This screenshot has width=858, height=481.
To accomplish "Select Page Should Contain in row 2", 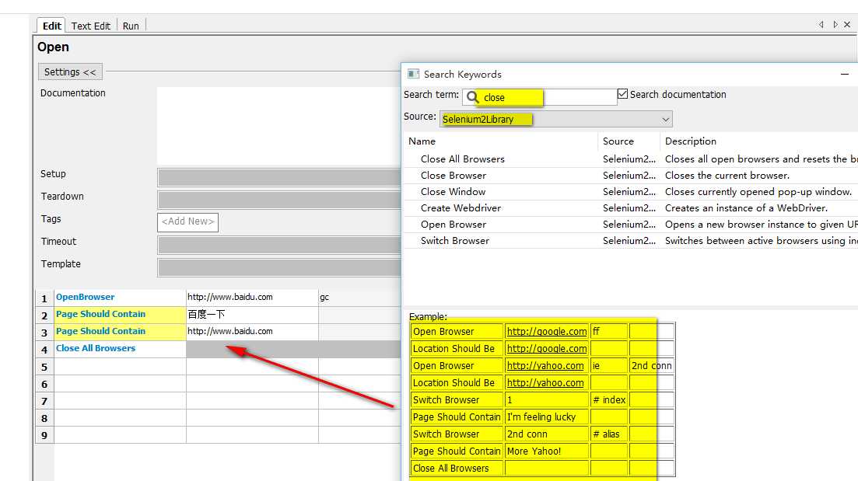I will pyautogui.click(x=120, y=314).
